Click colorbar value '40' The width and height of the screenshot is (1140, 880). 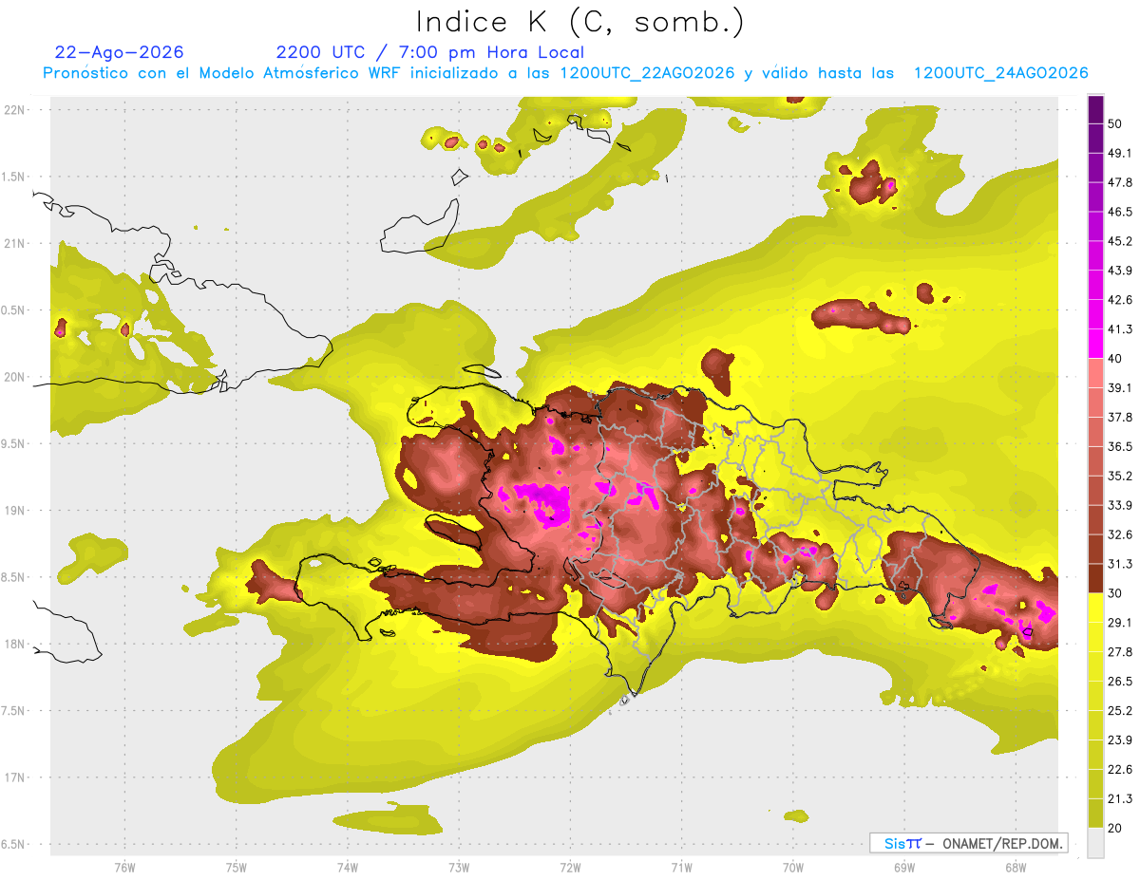(1114, 359)
